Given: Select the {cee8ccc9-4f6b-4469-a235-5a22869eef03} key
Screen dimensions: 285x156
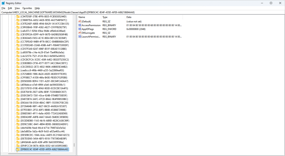Looking at the screenshot, I should pyautogui.click(x=42, y=70).
